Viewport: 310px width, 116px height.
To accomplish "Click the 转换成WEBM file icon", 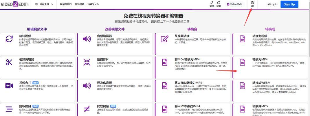I will 242,86.
